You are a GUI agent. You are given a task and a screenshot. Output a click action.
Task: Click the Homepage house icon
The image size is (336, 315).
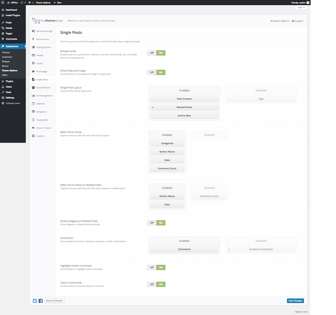click(x=33, y=71)
